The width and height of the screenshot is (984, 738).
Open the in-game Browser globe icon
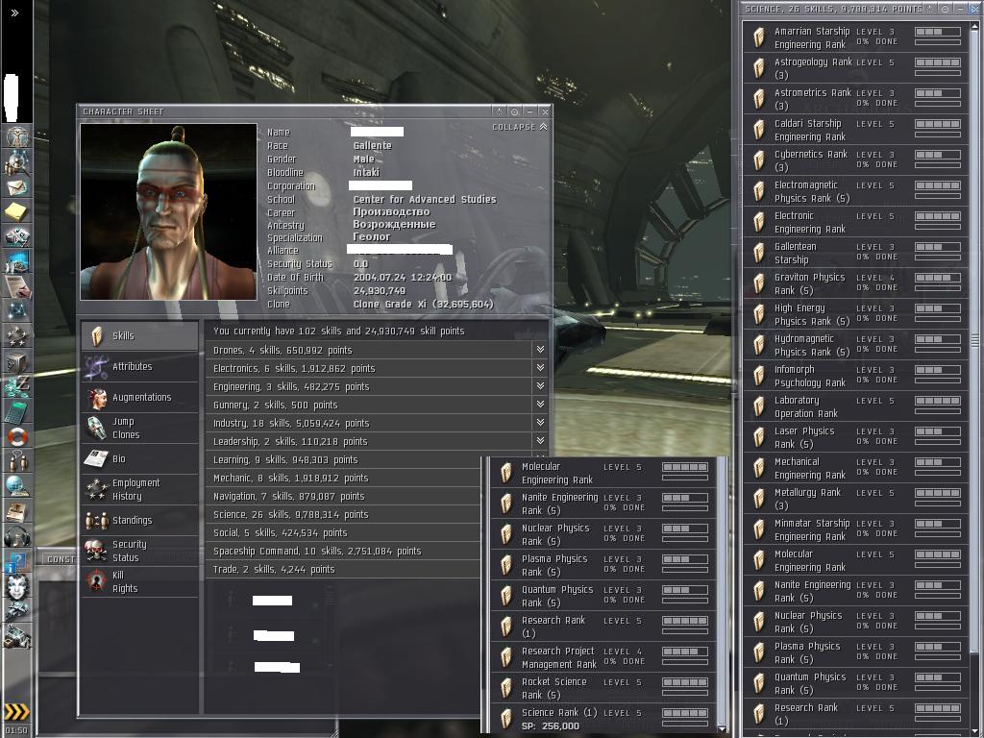click(17, 486)
